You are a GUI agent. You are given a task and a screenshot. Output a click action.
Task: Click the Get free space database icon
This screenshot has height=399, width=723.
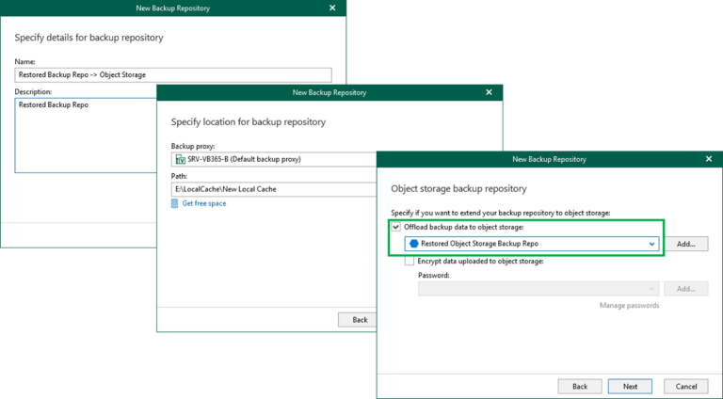tap(174, 203)
